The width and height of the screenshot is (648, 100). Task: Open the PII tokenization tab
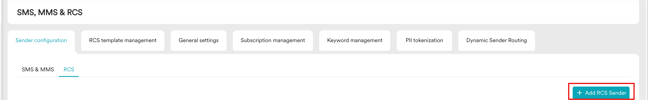(x=424, y=41)
